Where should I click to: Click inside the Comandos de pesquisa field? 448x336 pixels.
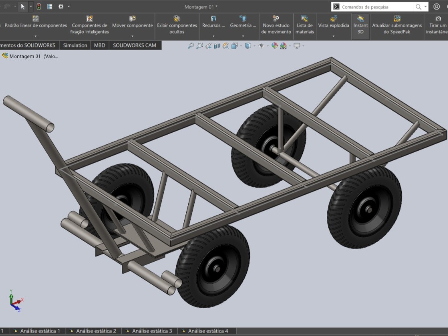378,6
